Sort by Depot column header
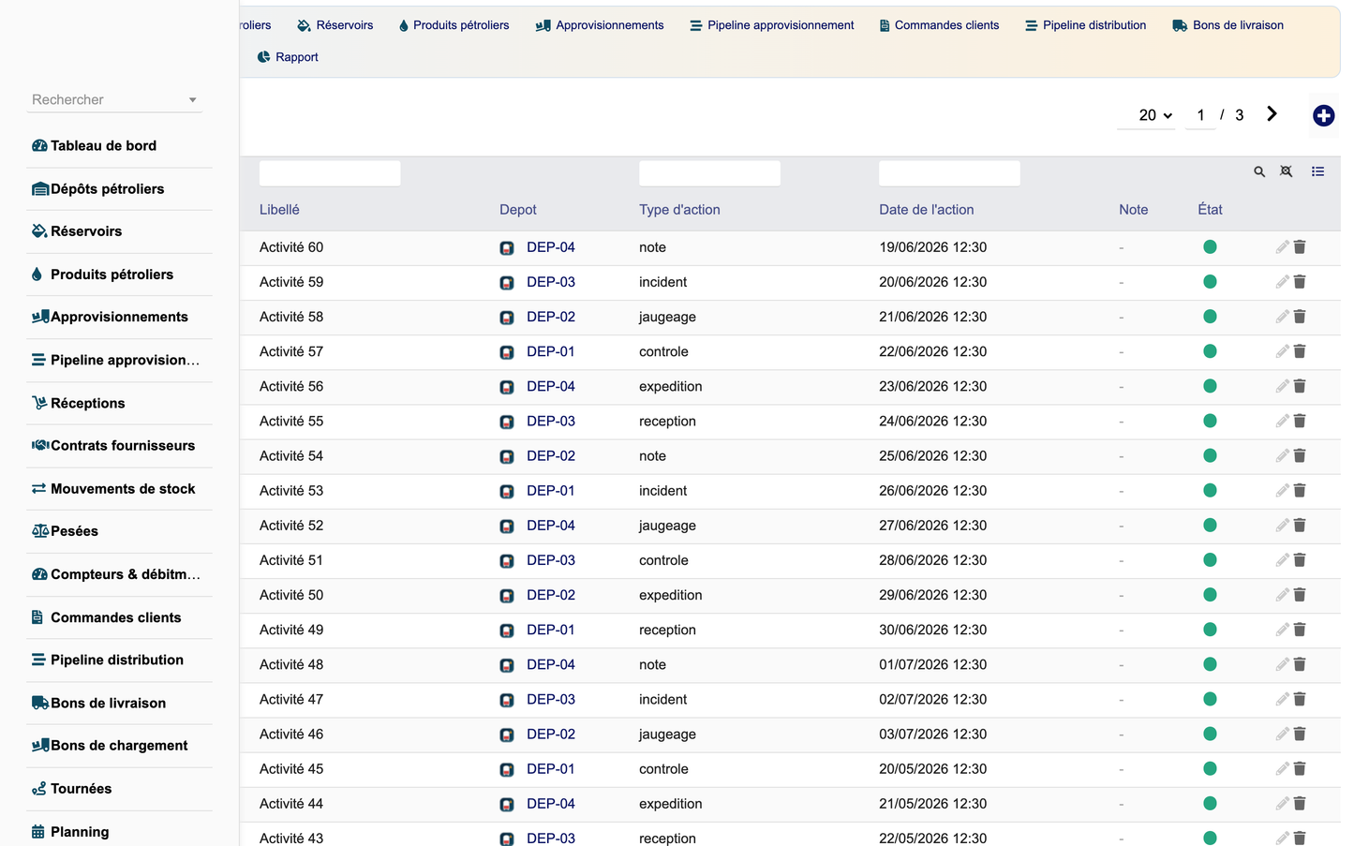Screen dimensions: 1354x846 coord(518,210)
